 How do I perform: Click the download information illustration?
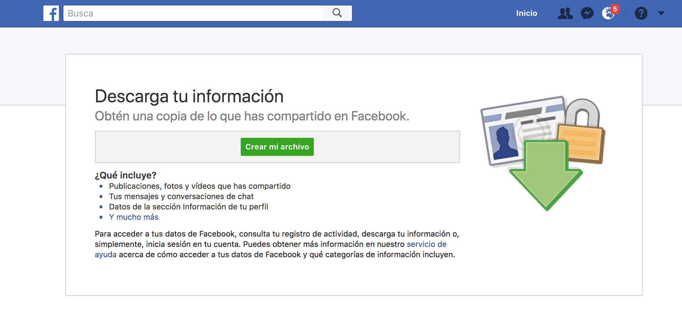[543, 153]
